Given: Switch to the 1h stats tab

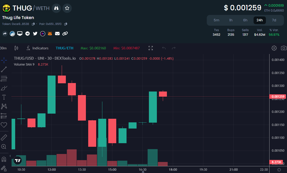Looking at the screenshot, I should coord(231,20).
